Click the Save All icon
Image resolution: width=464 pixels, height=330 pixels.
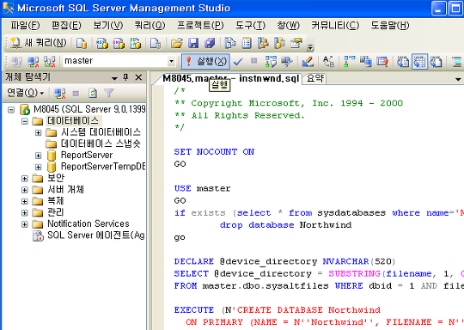[210, 43]
